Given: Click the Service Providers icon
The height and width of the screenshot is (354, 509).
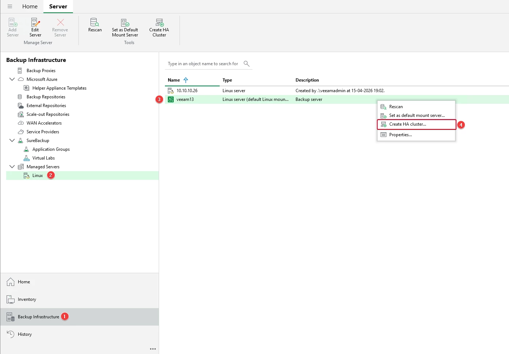Looking at the screenshot, I should [x=21, y=132].
